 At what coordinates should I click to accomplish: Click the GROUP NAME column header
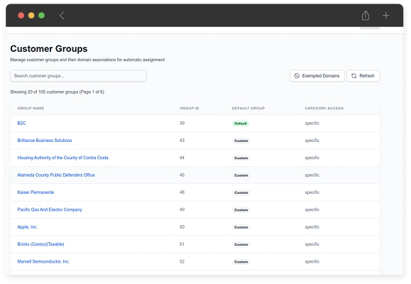click(31, 108)
